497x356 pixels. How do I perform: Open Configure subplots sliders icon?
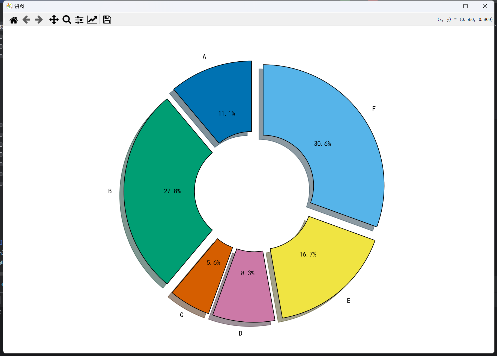79,20
